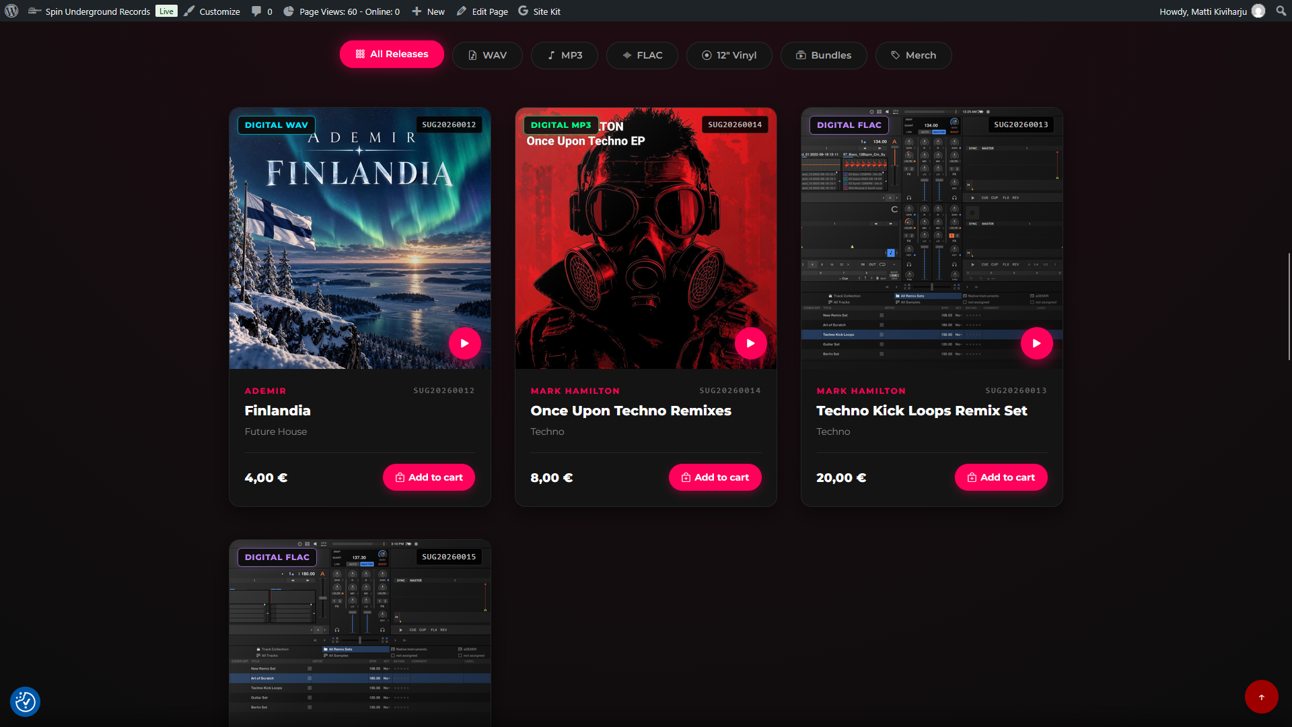Click the scroll back to top button

[1261, 697]
